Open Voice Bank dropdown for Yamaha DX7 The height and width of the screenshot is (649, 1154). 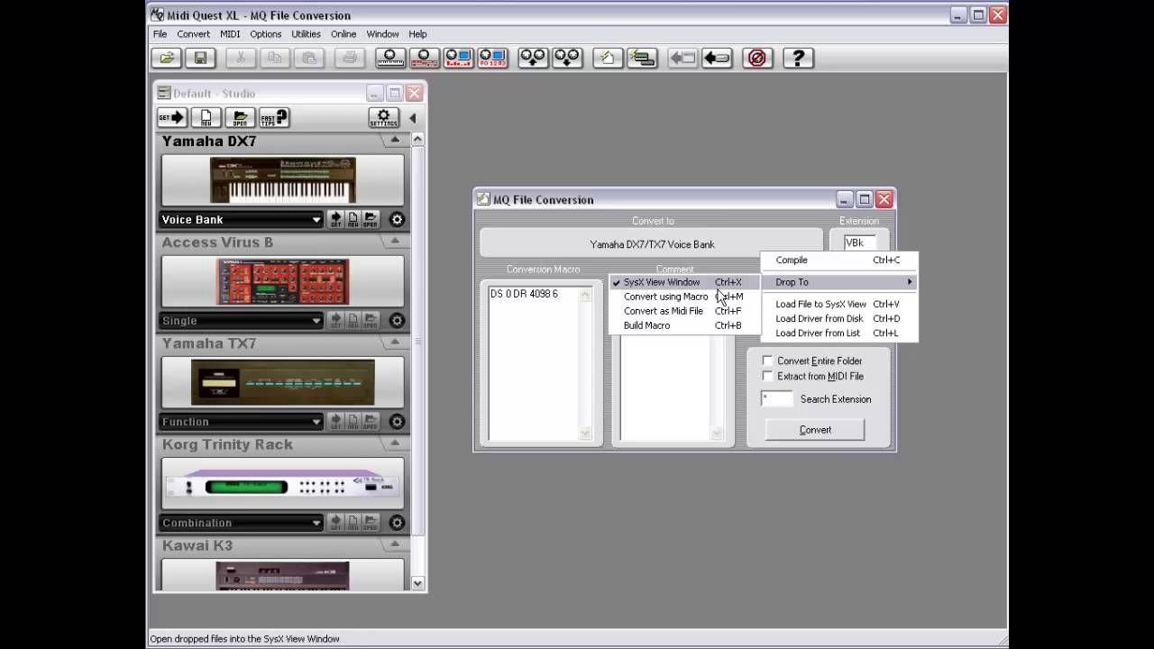241,219
